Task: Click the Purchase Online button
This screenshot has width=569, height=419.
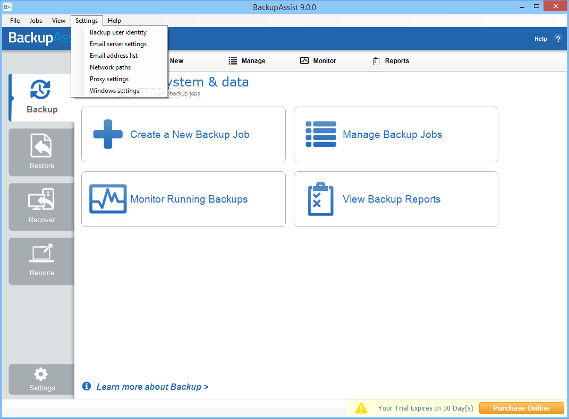Action: point(522,408)
